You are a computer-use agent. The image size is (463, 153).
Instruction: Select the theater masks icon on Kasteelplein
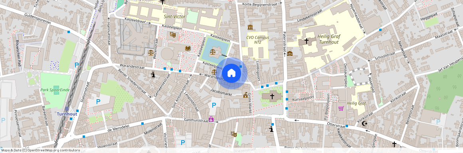point(173,35)
